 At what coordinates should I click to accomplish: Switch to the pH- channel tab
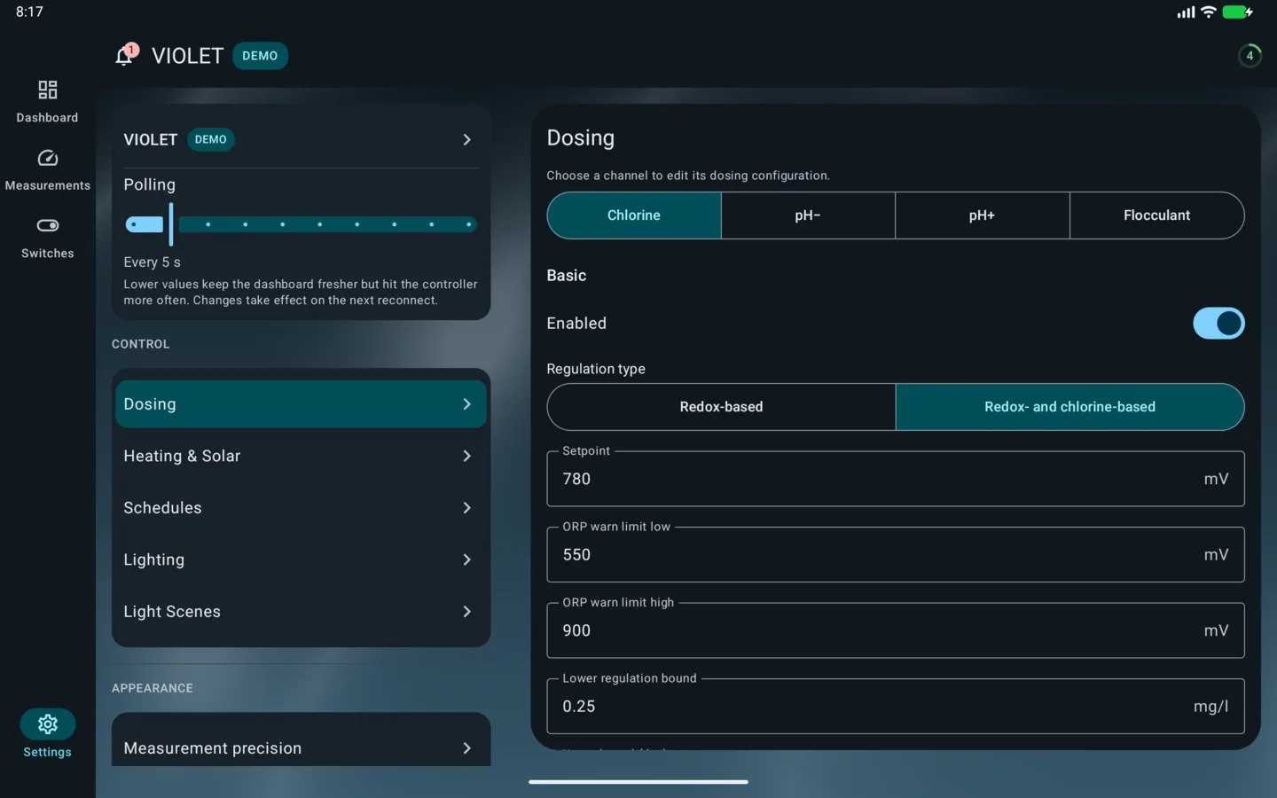pos(808,215)
